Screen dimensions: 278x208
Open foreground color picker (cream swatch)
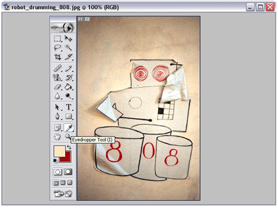pyautogui.click(x=59, y=151)
